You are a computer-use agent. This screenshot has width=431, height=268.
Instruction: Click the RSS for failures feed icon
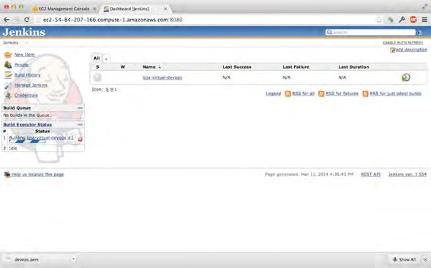pos(321,93)
